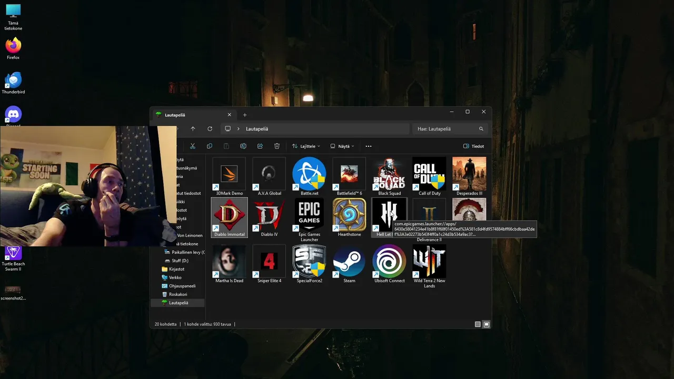
Task: Select the Sniper Elite 4 shortcut
Action: [269, 264]
